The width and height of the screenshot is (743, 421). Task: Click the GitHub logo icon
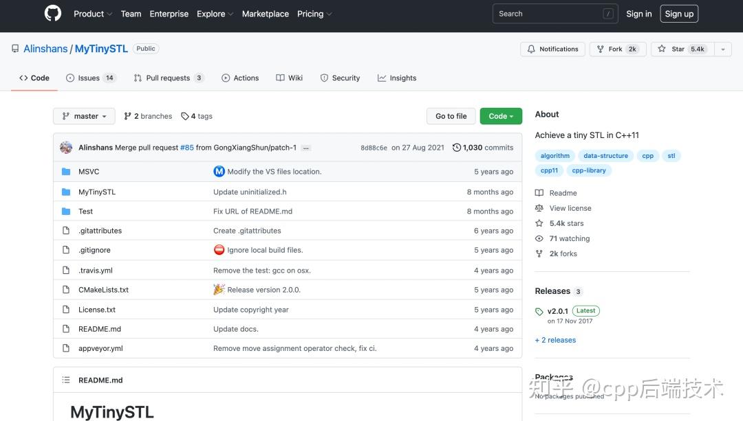click(53, 13)
